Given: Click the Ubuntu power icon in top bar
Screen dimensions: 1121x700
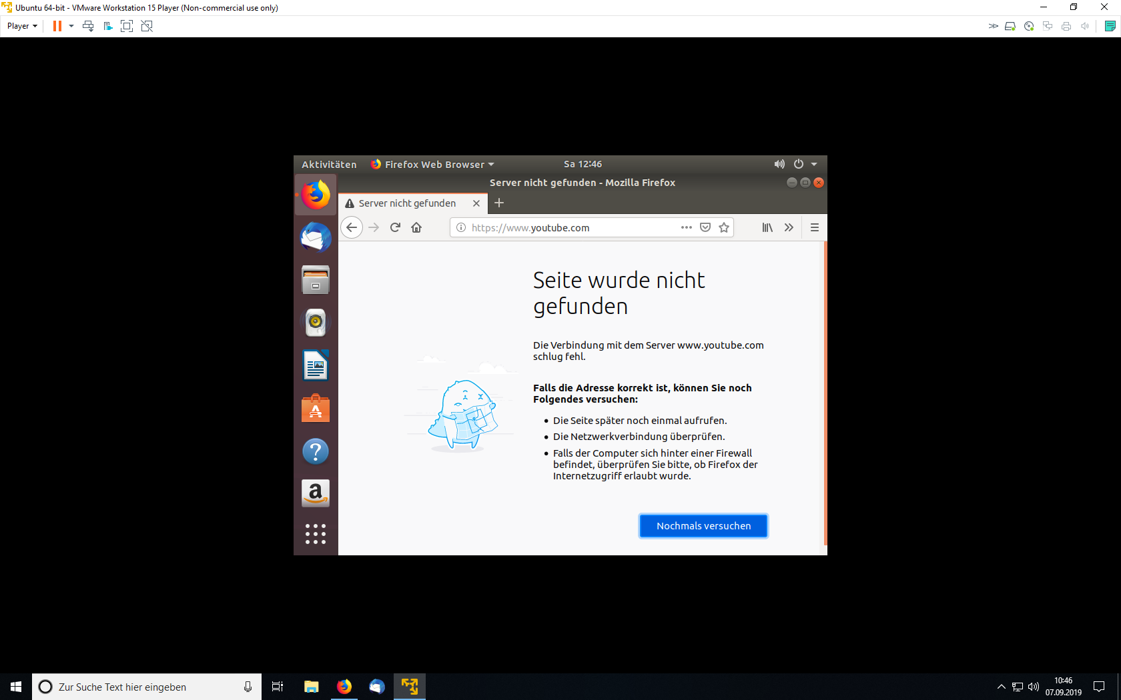Looking at the screenshot, I should coord(799,164).
